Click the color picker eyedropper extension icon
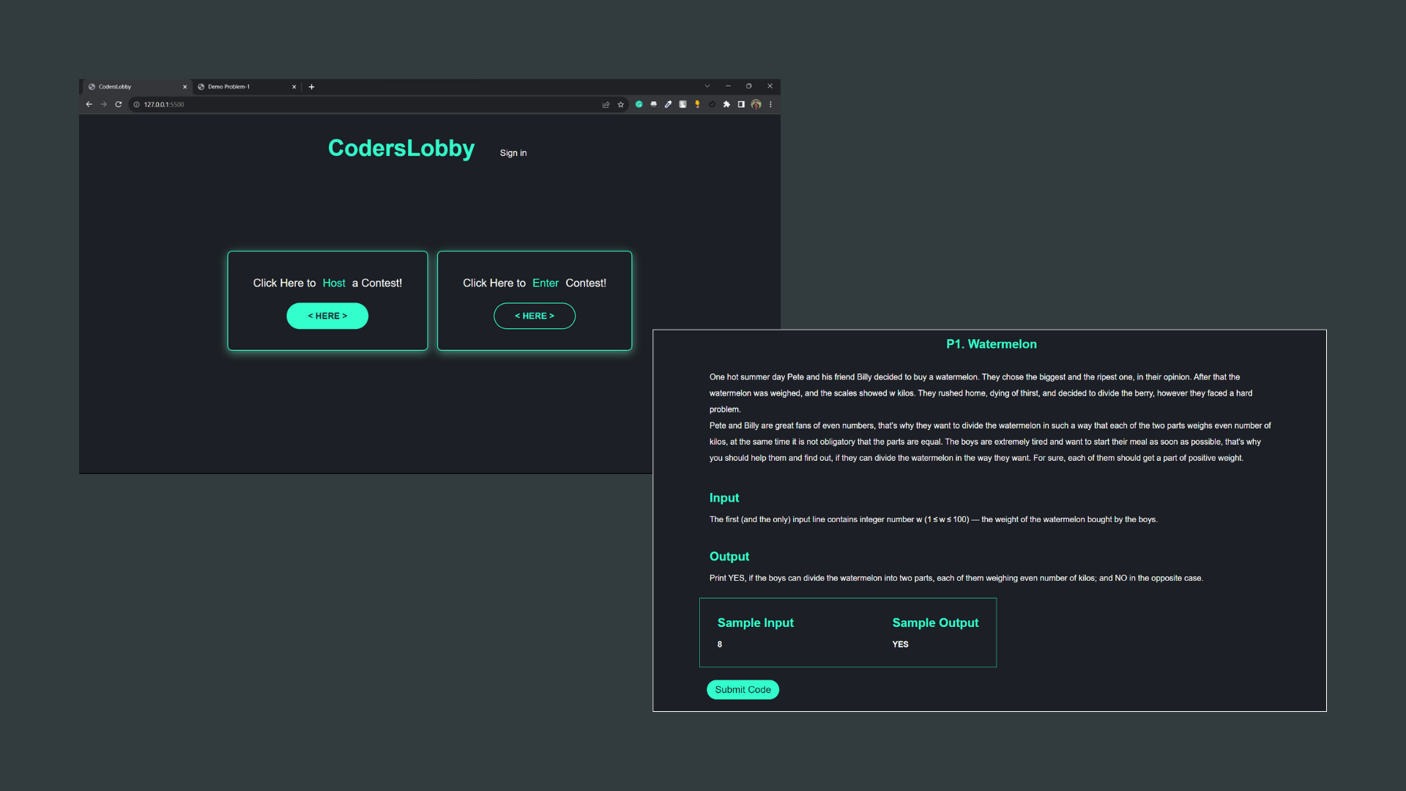Viewport: 1406px width, 791px height. pos(668,105)
